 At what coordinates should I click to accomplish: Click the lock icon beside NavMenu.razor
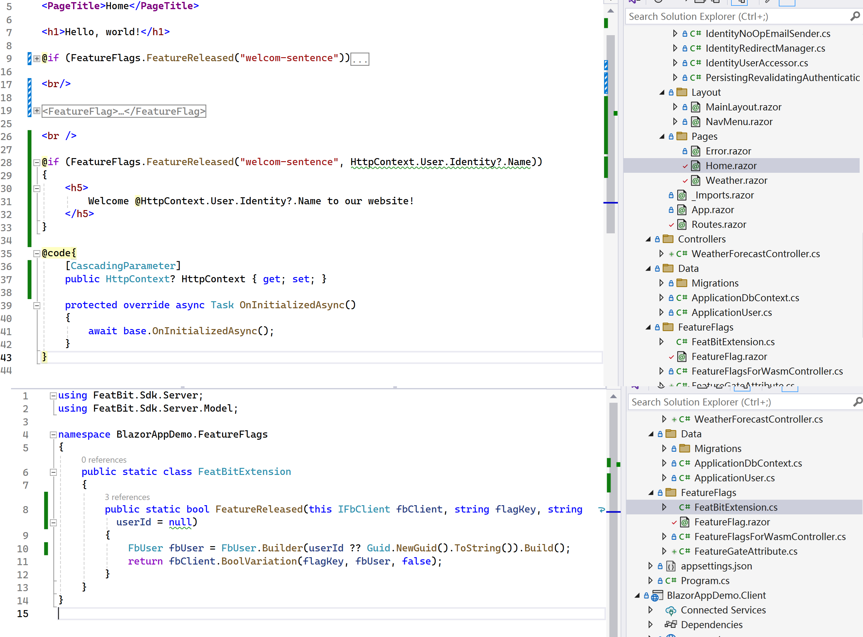click(685, 122)
